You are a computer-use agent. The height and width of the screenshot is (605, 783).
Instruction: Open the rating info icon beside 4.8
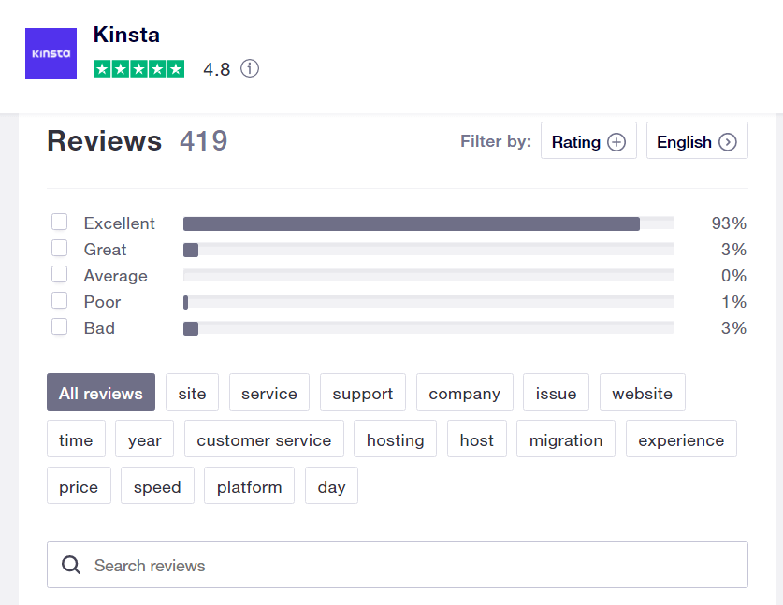[250, 68]
